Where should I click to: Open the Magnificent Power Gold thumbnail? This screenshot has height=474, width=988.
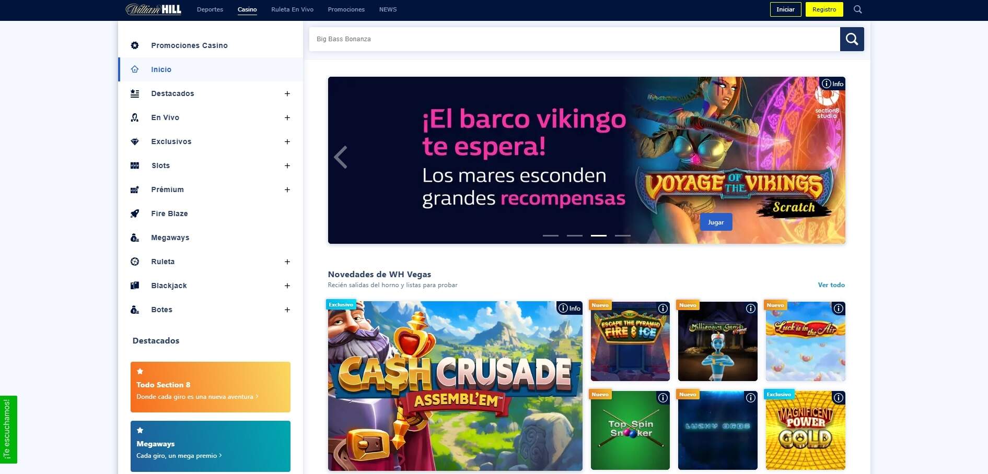805,431
